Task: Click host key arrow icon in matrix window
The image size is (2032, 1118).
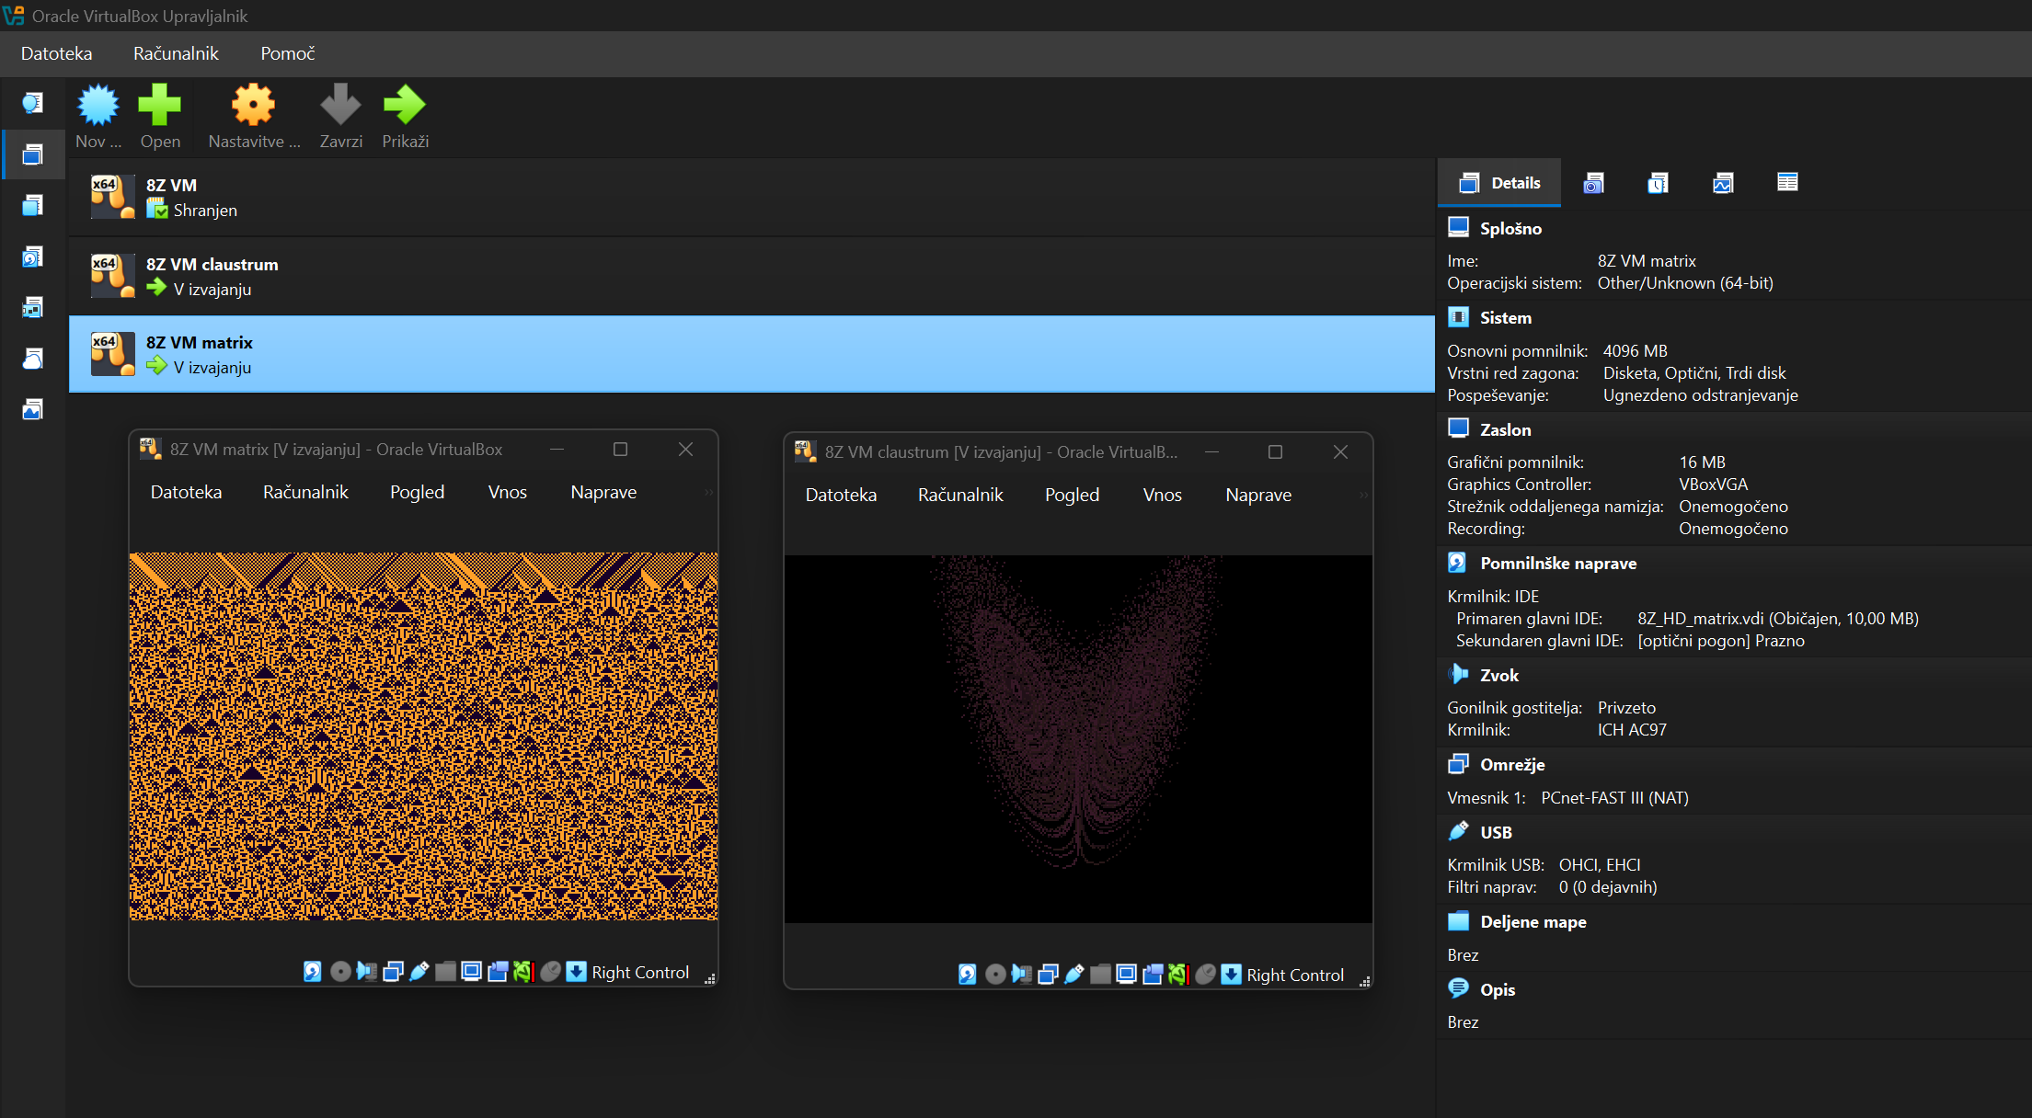Action: click(576, 972)
